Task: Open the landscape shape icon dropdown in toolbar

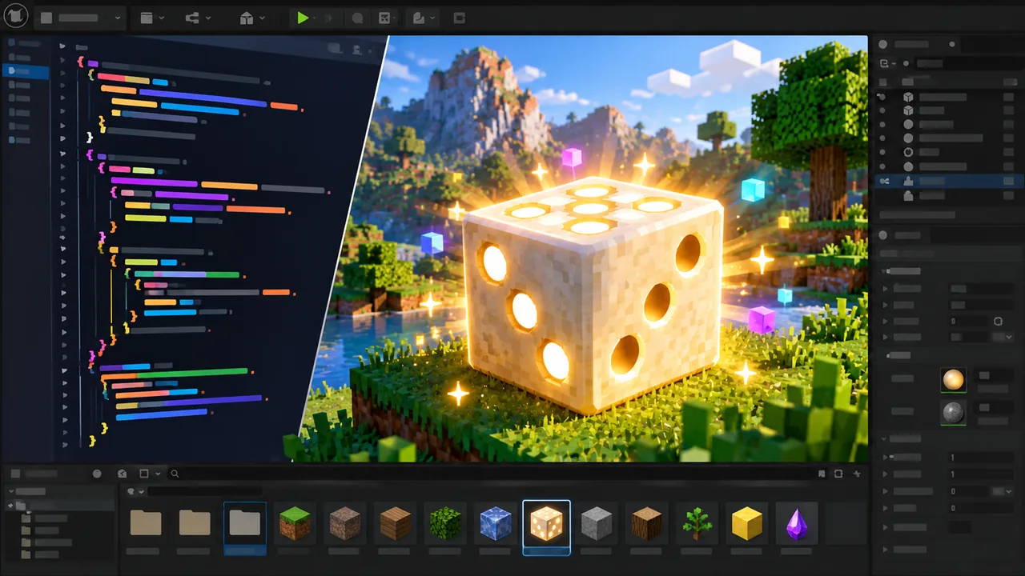Action: pyautogui.click(x=424, y=18)
